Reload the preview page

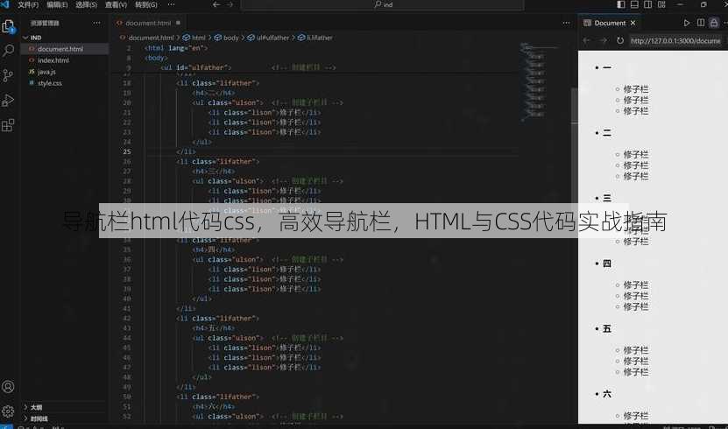pyautogui.click(x=620, y=40)
